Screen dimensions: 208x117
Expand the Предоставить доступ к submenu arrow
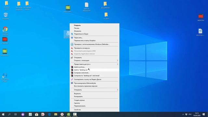tap(117, 64)
